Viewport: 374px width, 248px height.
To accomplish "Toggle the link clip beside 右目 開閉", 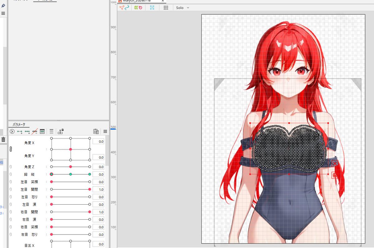I will pos(11,212).
